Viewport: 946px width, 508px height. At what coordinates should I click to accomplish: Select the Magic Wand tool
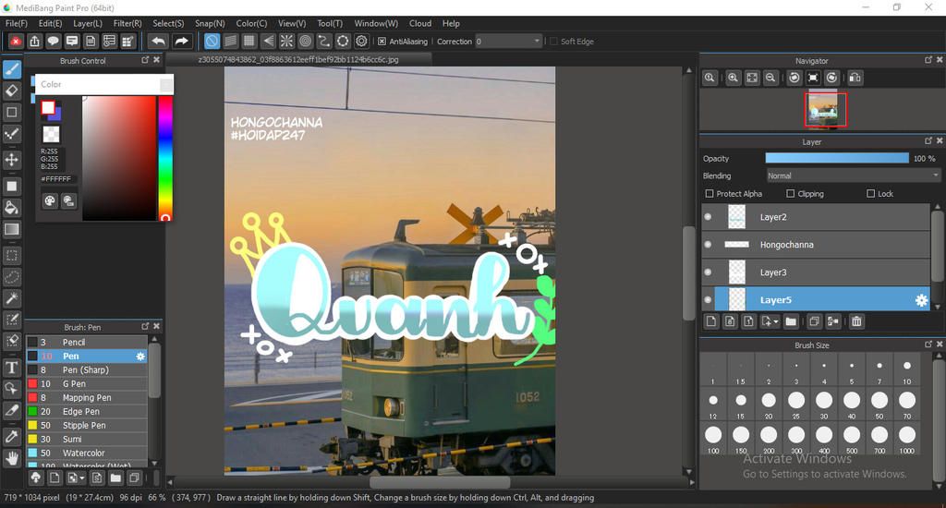[11, 298]
